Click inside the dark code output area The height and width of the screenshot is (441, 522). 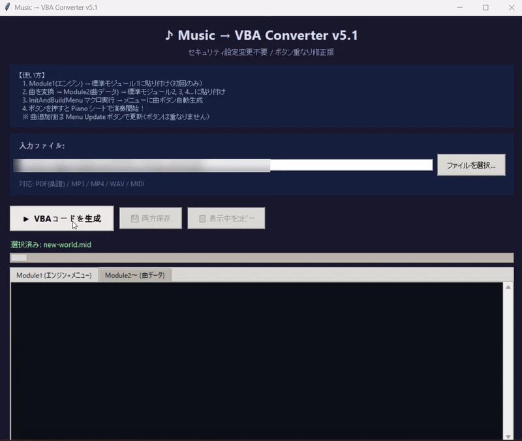click(x=256, y=361)
